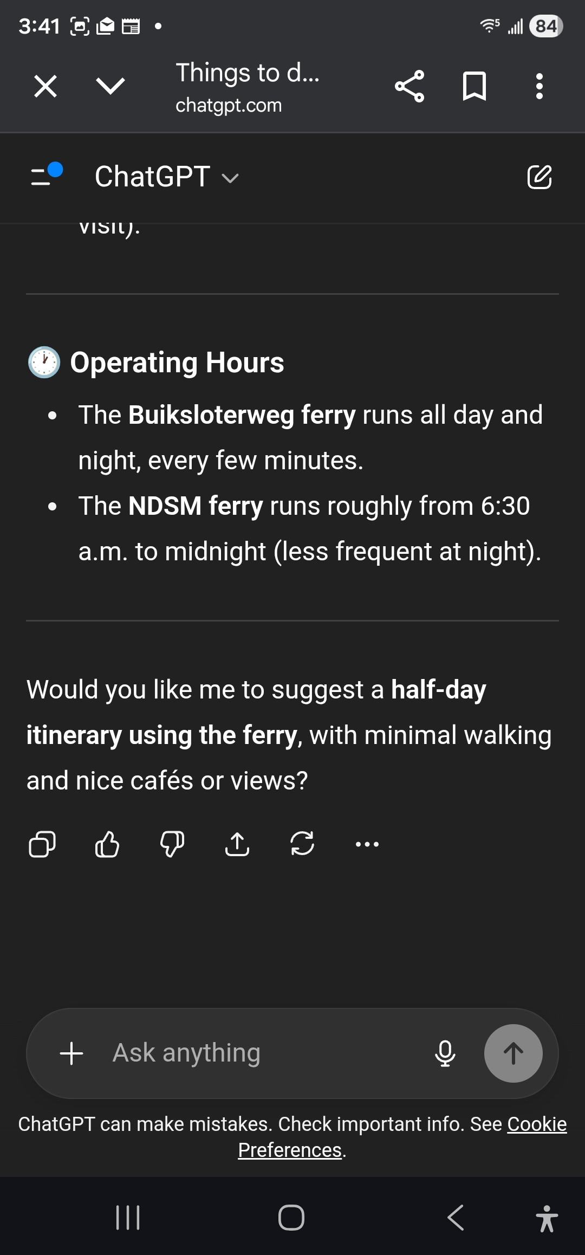Minimize the custom tab with chevron
This screenshot has width=585, height=1255.
coord(110,86)
